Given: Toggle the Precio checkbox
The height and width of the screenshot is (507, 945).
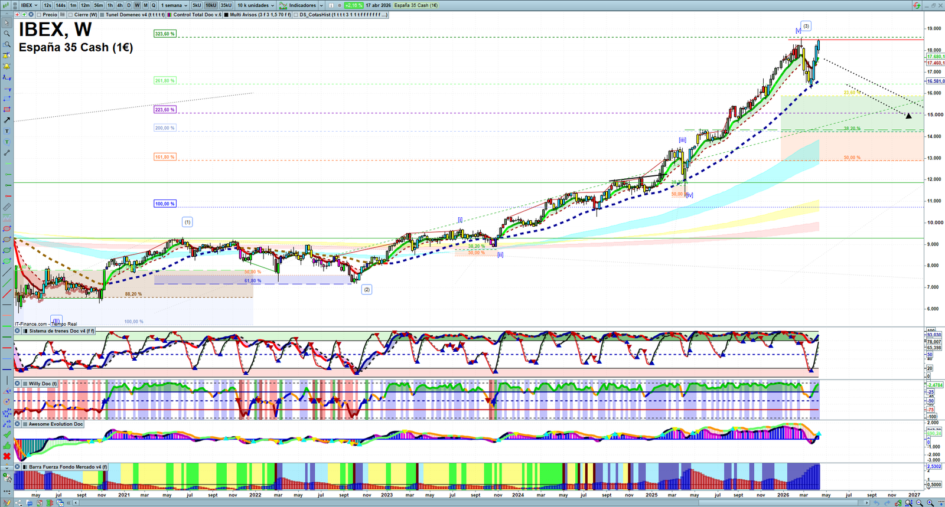Looking at the screenshot, I should [39, 15].
